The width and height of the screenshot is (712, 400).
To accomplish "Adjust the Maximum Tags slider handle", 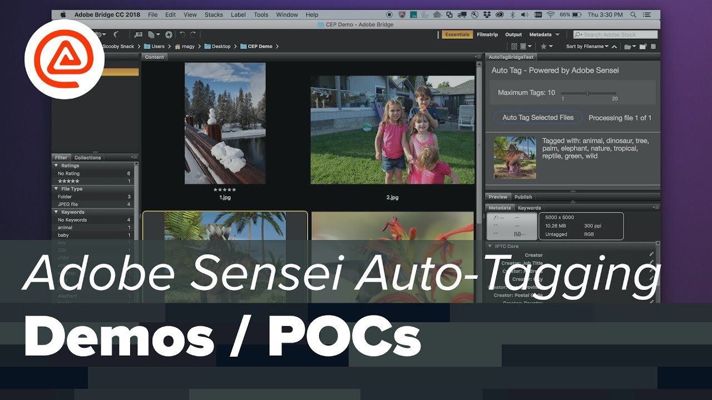I will pyautogui.click(x=587, y=93).
